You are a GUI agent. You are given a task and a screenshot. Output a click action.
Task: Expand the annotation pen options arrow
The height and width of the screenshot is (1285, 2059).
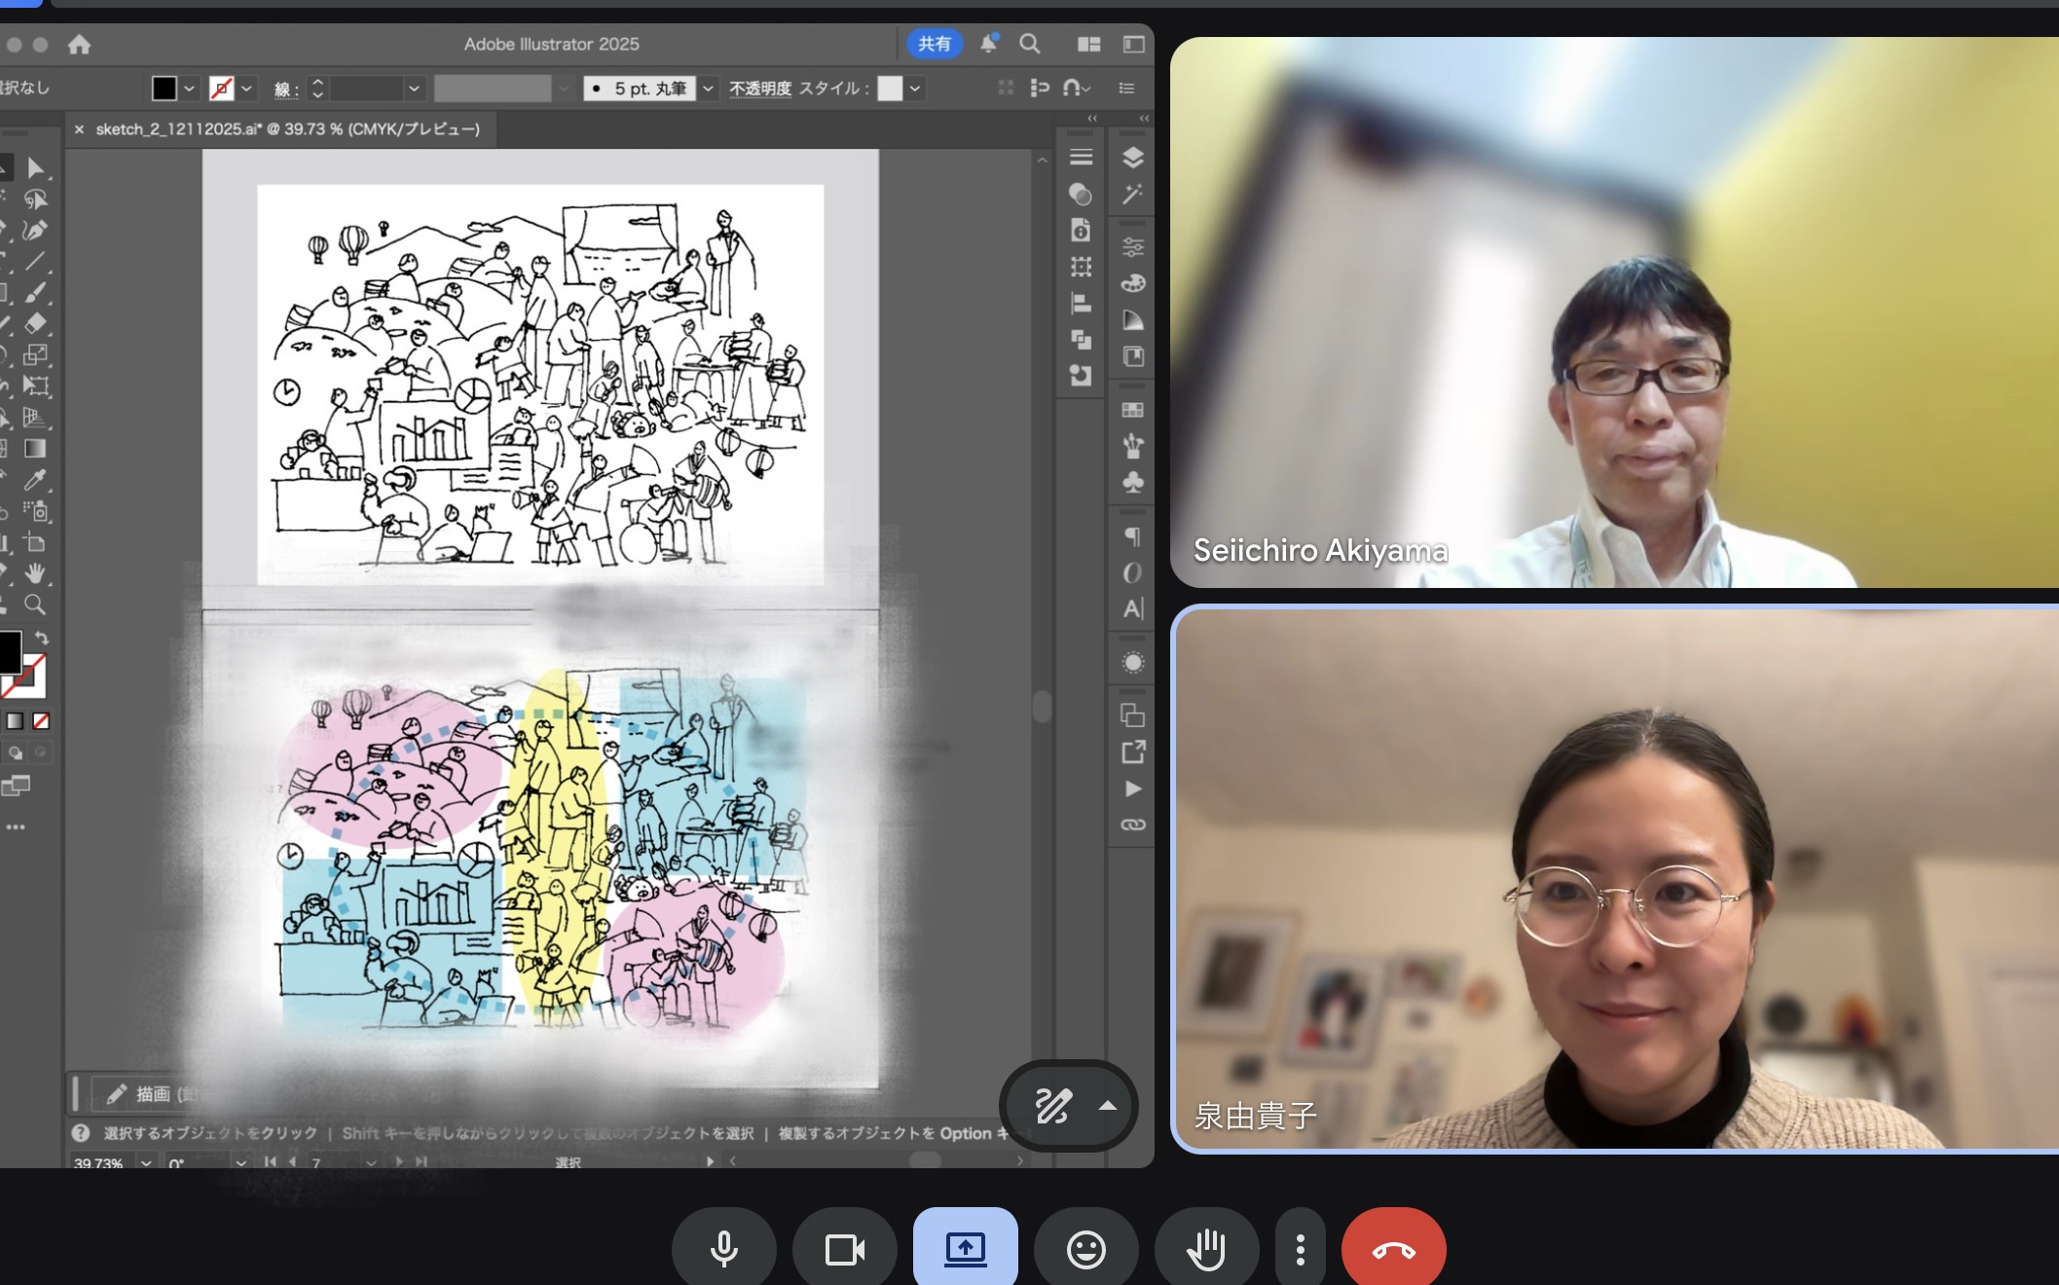pyautogui.click(x=1107, y=1105)
